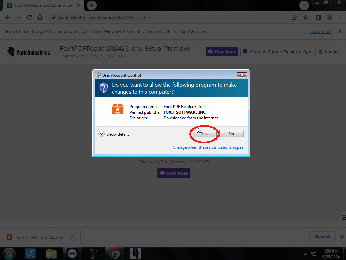Click the Download button in the page header
The width and height of the screenshot is (346, 260).
click(222, 52)
